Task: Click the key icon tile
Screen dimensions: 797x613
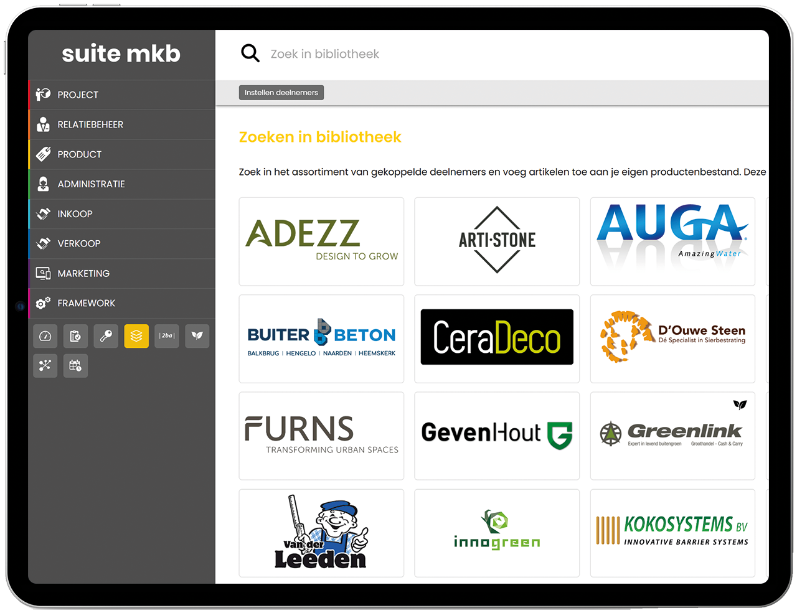Action: click(106, 336)
